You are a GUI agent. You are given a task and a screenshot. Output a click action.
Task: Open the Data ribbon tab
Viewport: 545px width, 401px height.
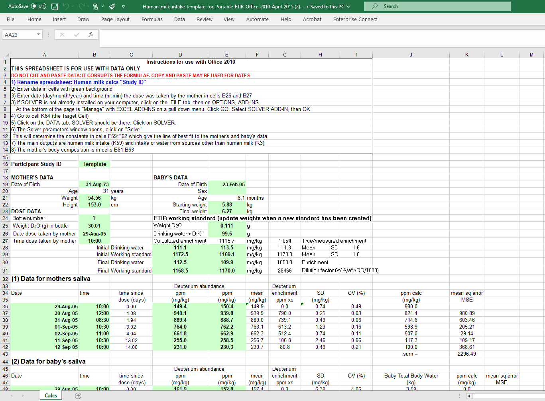tap(179, 19)
